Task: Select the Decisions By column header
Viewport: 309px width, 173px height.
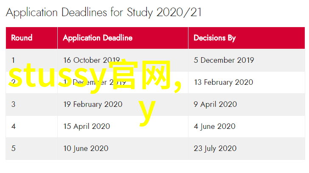Action: [x=214, y=38]
